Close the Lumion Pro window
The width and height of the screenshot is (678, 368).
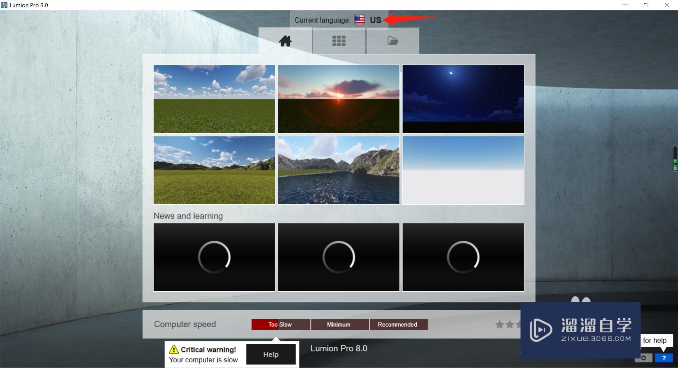667,5
